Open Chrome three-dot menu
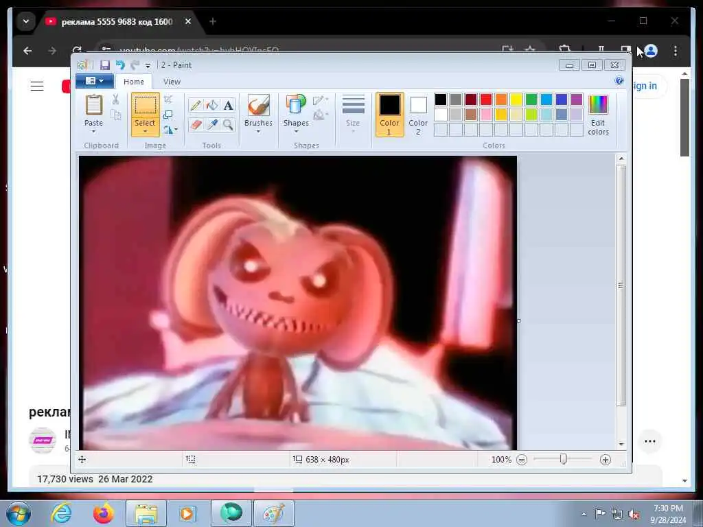 [676, 51]
